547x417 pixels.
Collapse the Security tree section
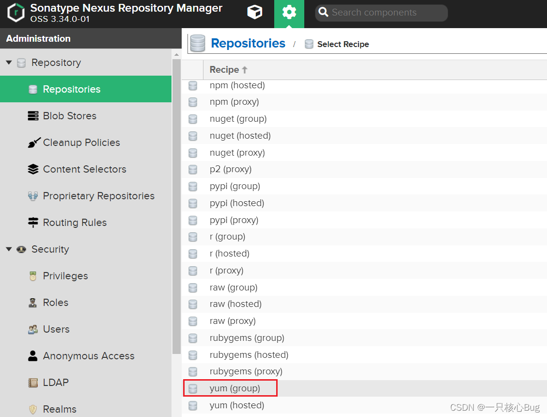(9, 249)
